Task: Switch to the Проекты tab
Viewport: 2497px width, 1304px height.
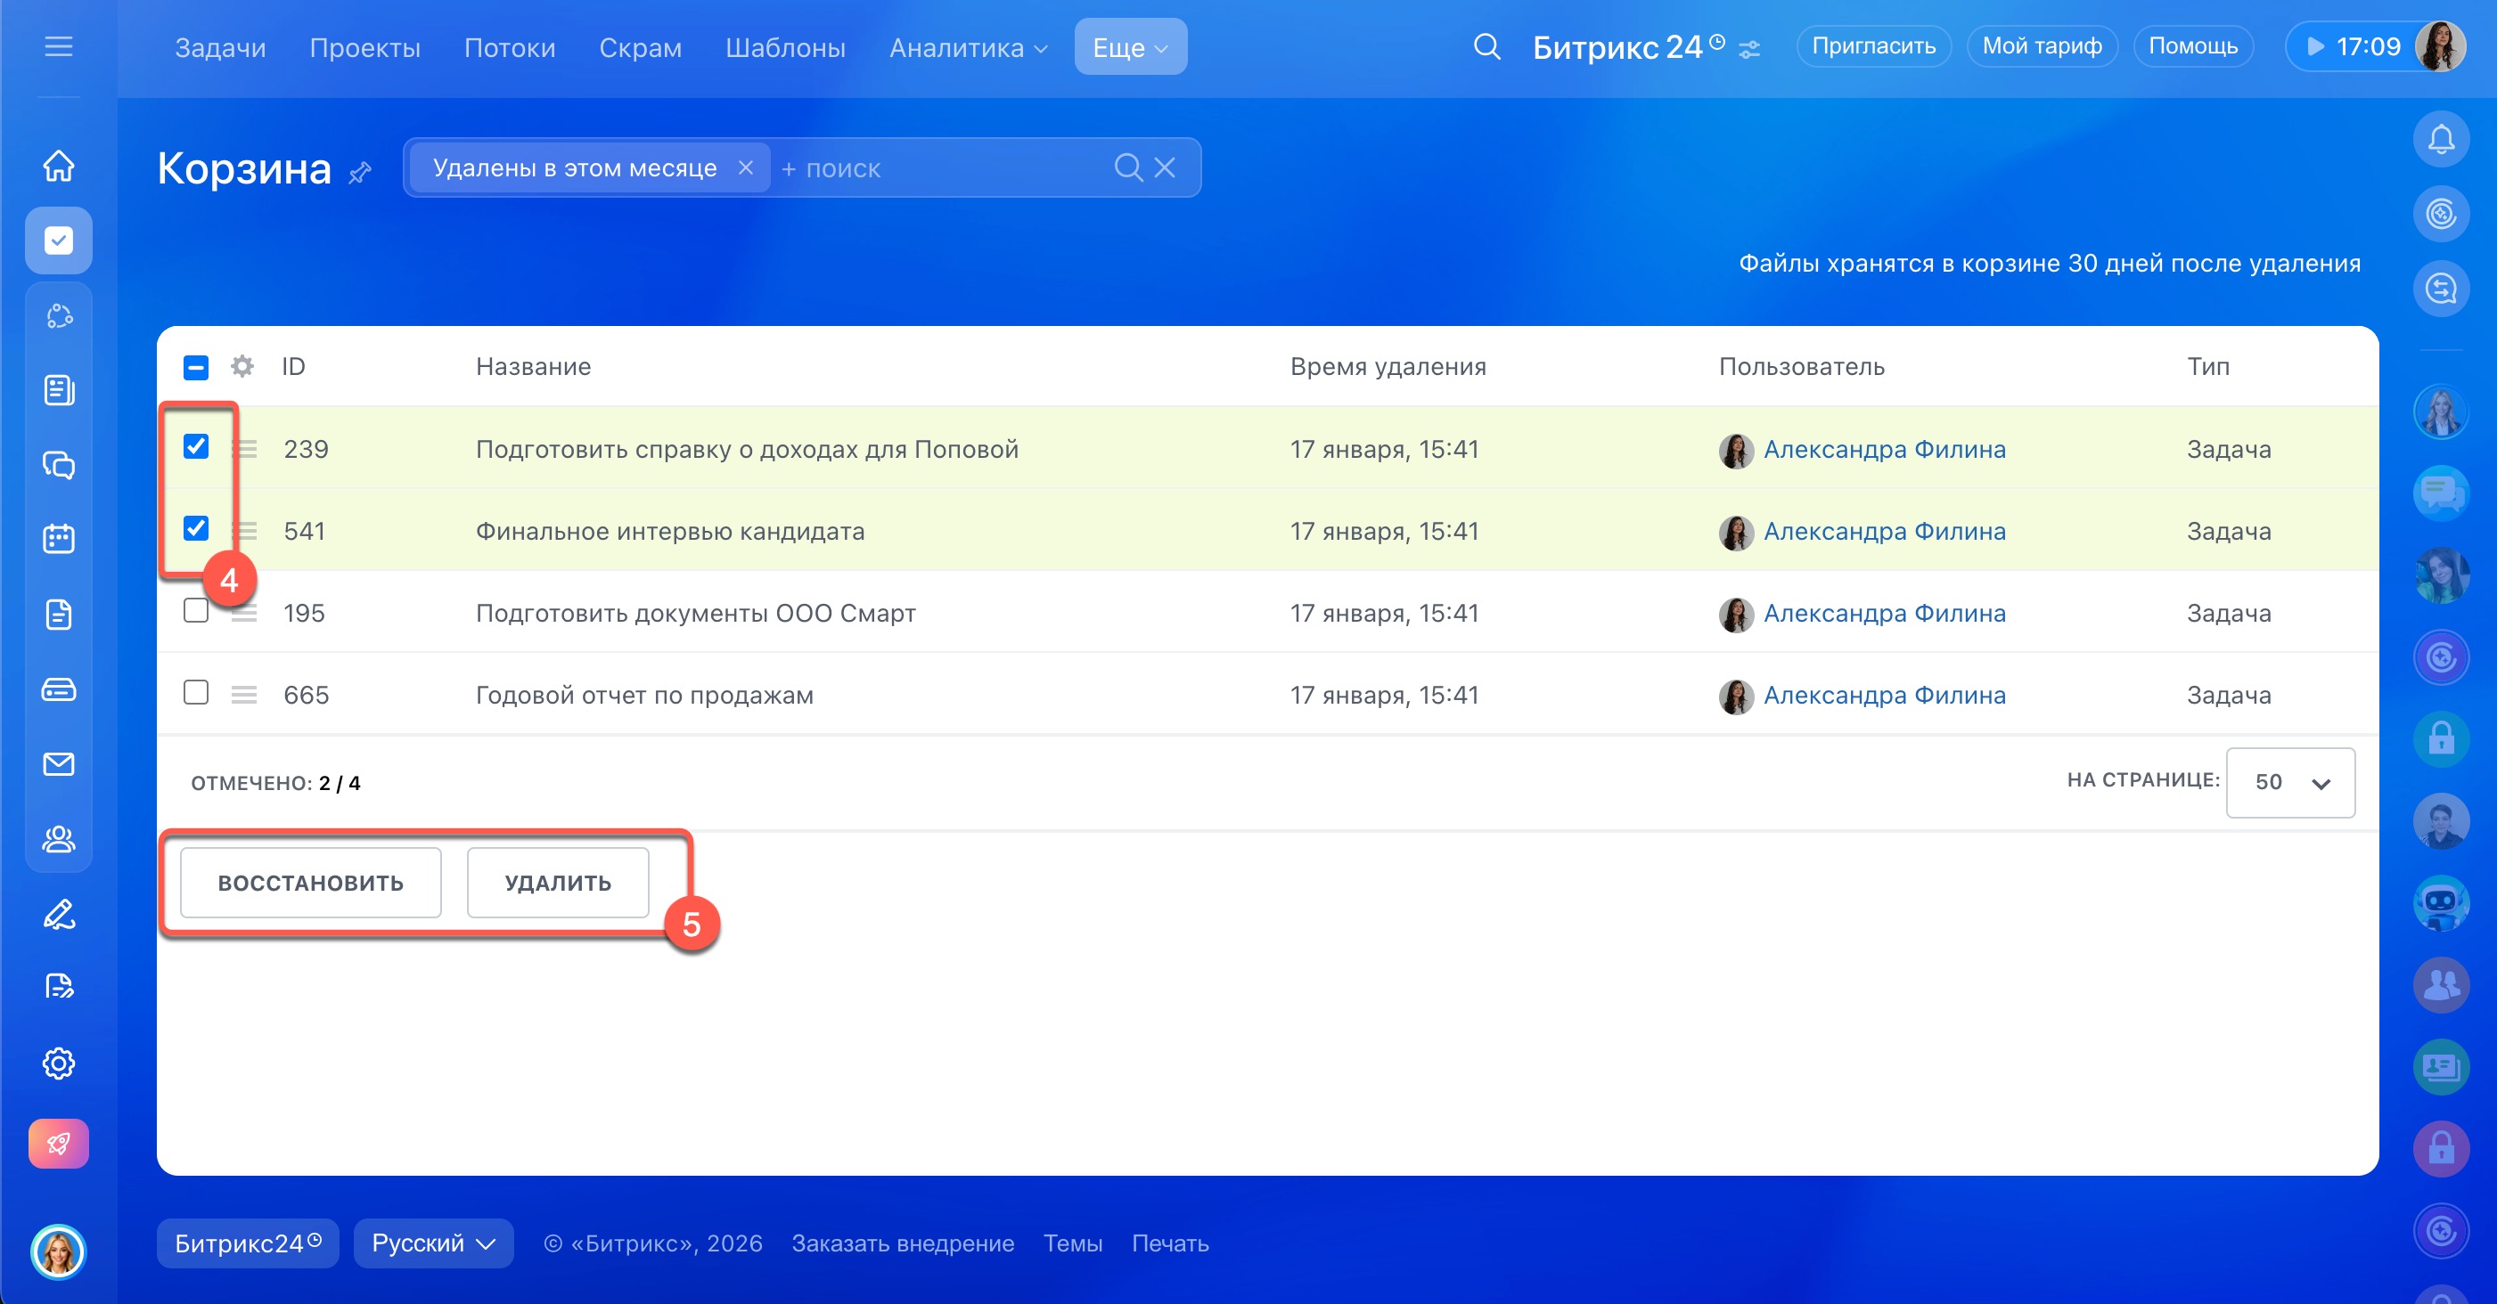Action: coord(364,46)
